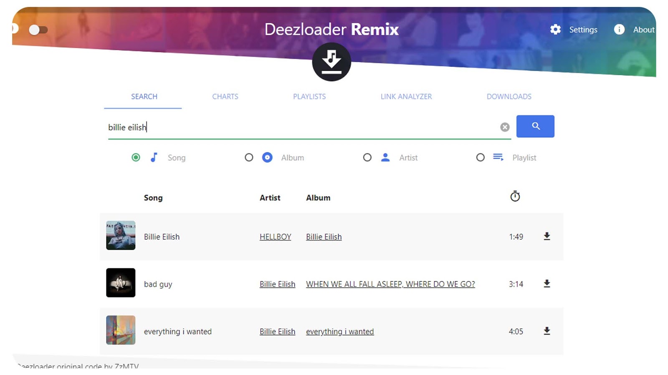Click the disc icon next to Album
The width and height of the screenshot is (668, 375).
click(x=267, y=157)
